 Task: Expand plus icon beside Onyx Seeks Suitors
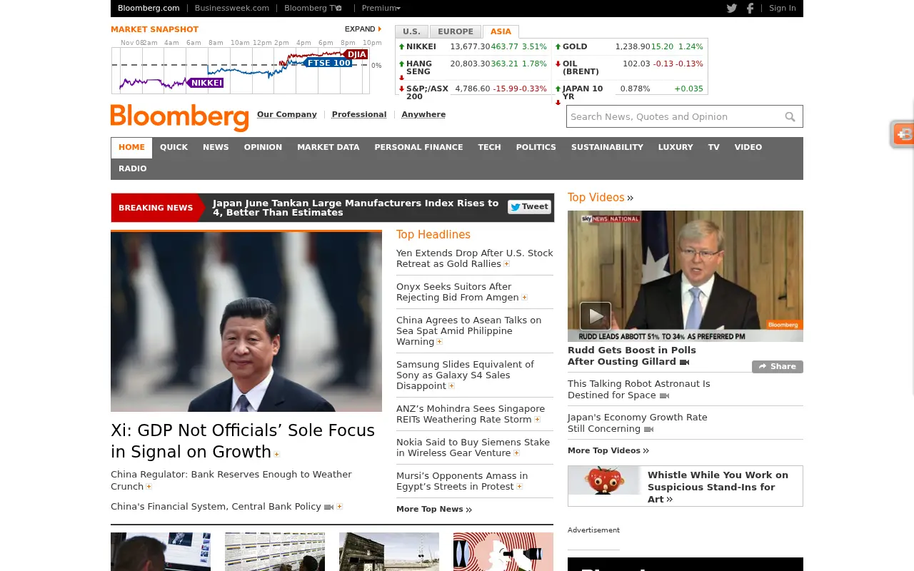click(524, 298)
